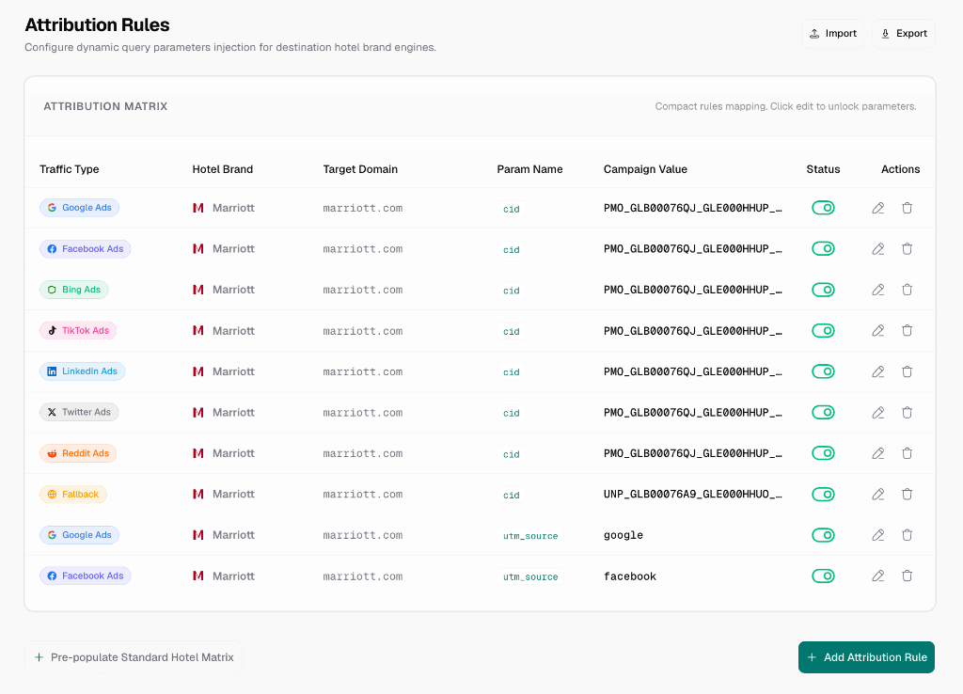This screenshot has height=694, width=963.
Task: Edit the Bing Ads rule
Action: click(x=878, y=290)
